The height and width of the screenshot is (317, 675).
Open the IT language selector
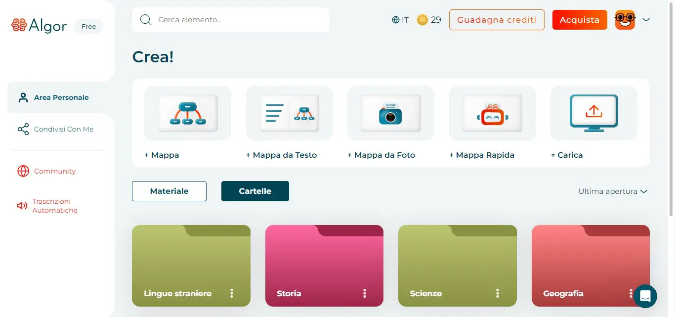[400, 19]
